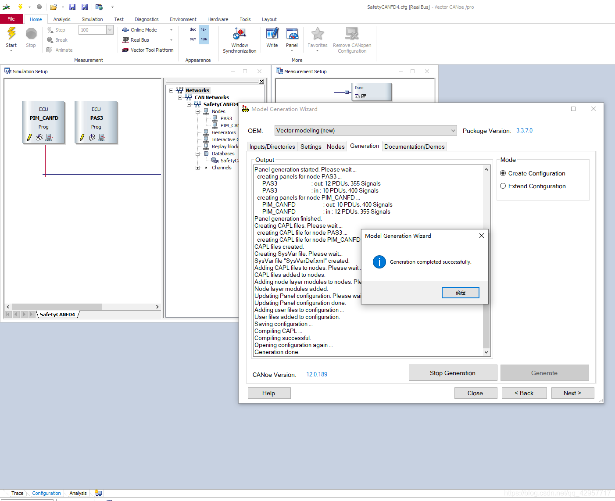Toggle dec number display
The image size is (615, 501).
click(x=193, y=29)
